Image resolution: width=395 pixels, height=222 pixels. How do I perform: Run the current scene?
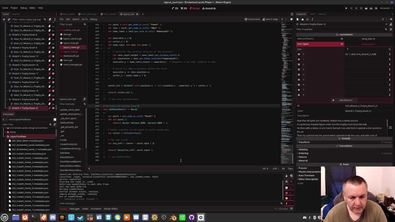click(x=366, y=8)
